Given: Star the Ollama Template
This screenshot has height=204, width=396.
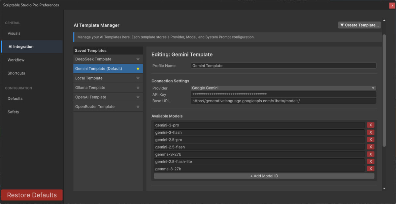Looking at the screenshot, I should pyautogui.click(x=138, y=88).
